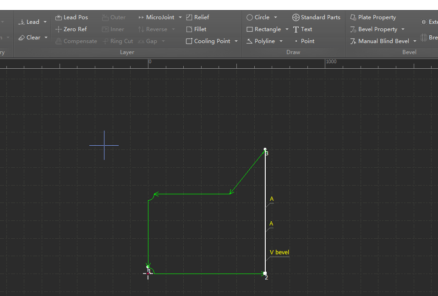
Task: Activate Manual Blind Bevel
Action: (380, 41)
